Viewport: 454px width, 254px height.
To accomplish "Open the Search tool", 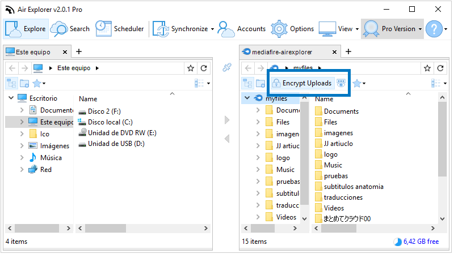I will [70, 29].
